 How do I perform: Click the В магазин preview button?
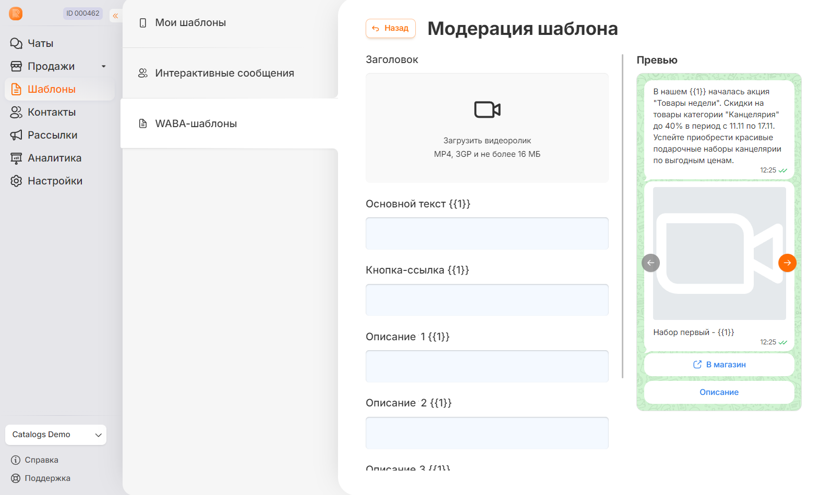[719, 365]
